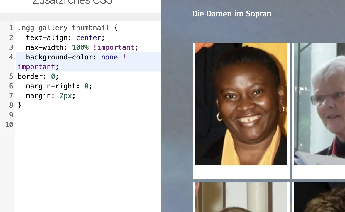Click the 'background-color: none !' code line
Screen dimensions: 345x212
tap(76, 57)
